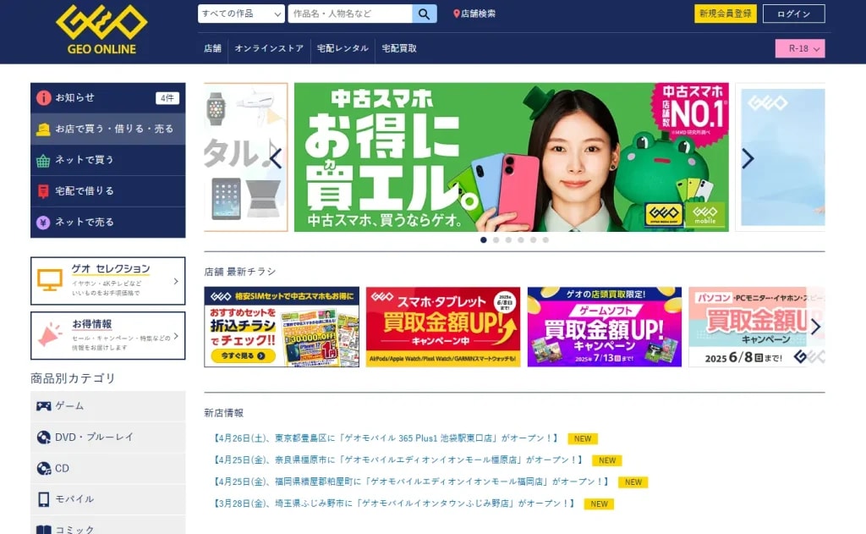Viewport: 866px width, 534px height.
Task: Go to オンラインストア menu item
Action: coord(269,48)
